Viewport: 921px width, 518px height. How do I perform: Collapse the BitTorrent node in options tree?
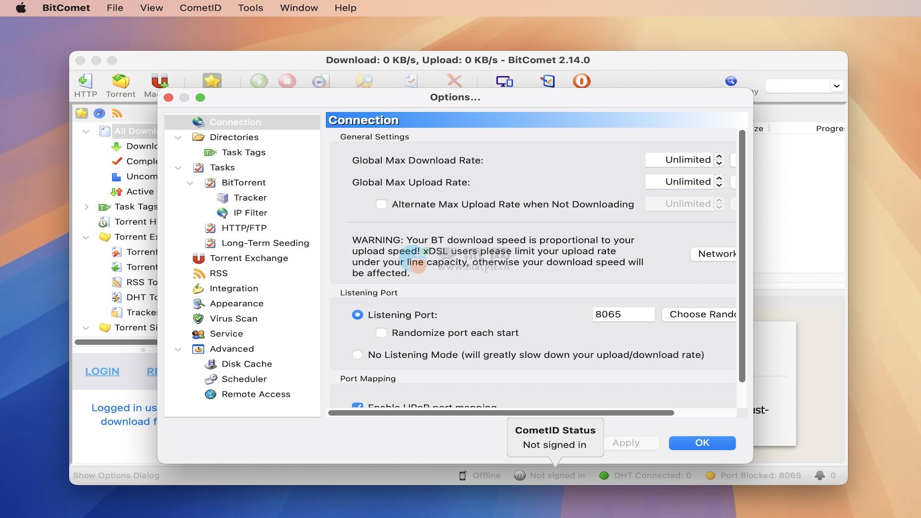click(x=190, y=183)
